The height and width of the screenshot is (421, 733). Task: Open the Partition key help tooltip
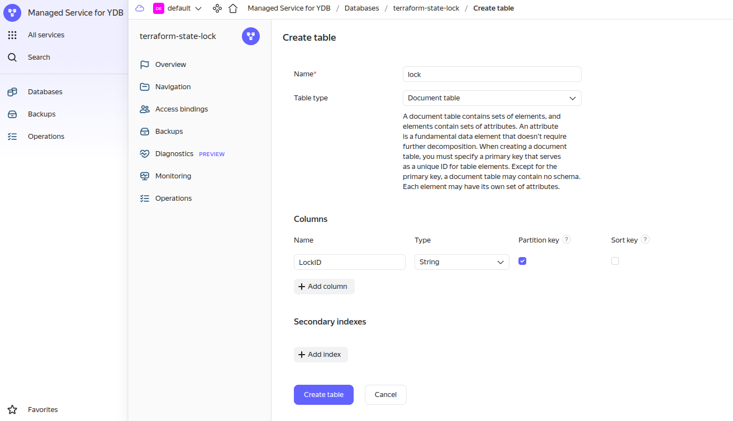coord(566,239)
